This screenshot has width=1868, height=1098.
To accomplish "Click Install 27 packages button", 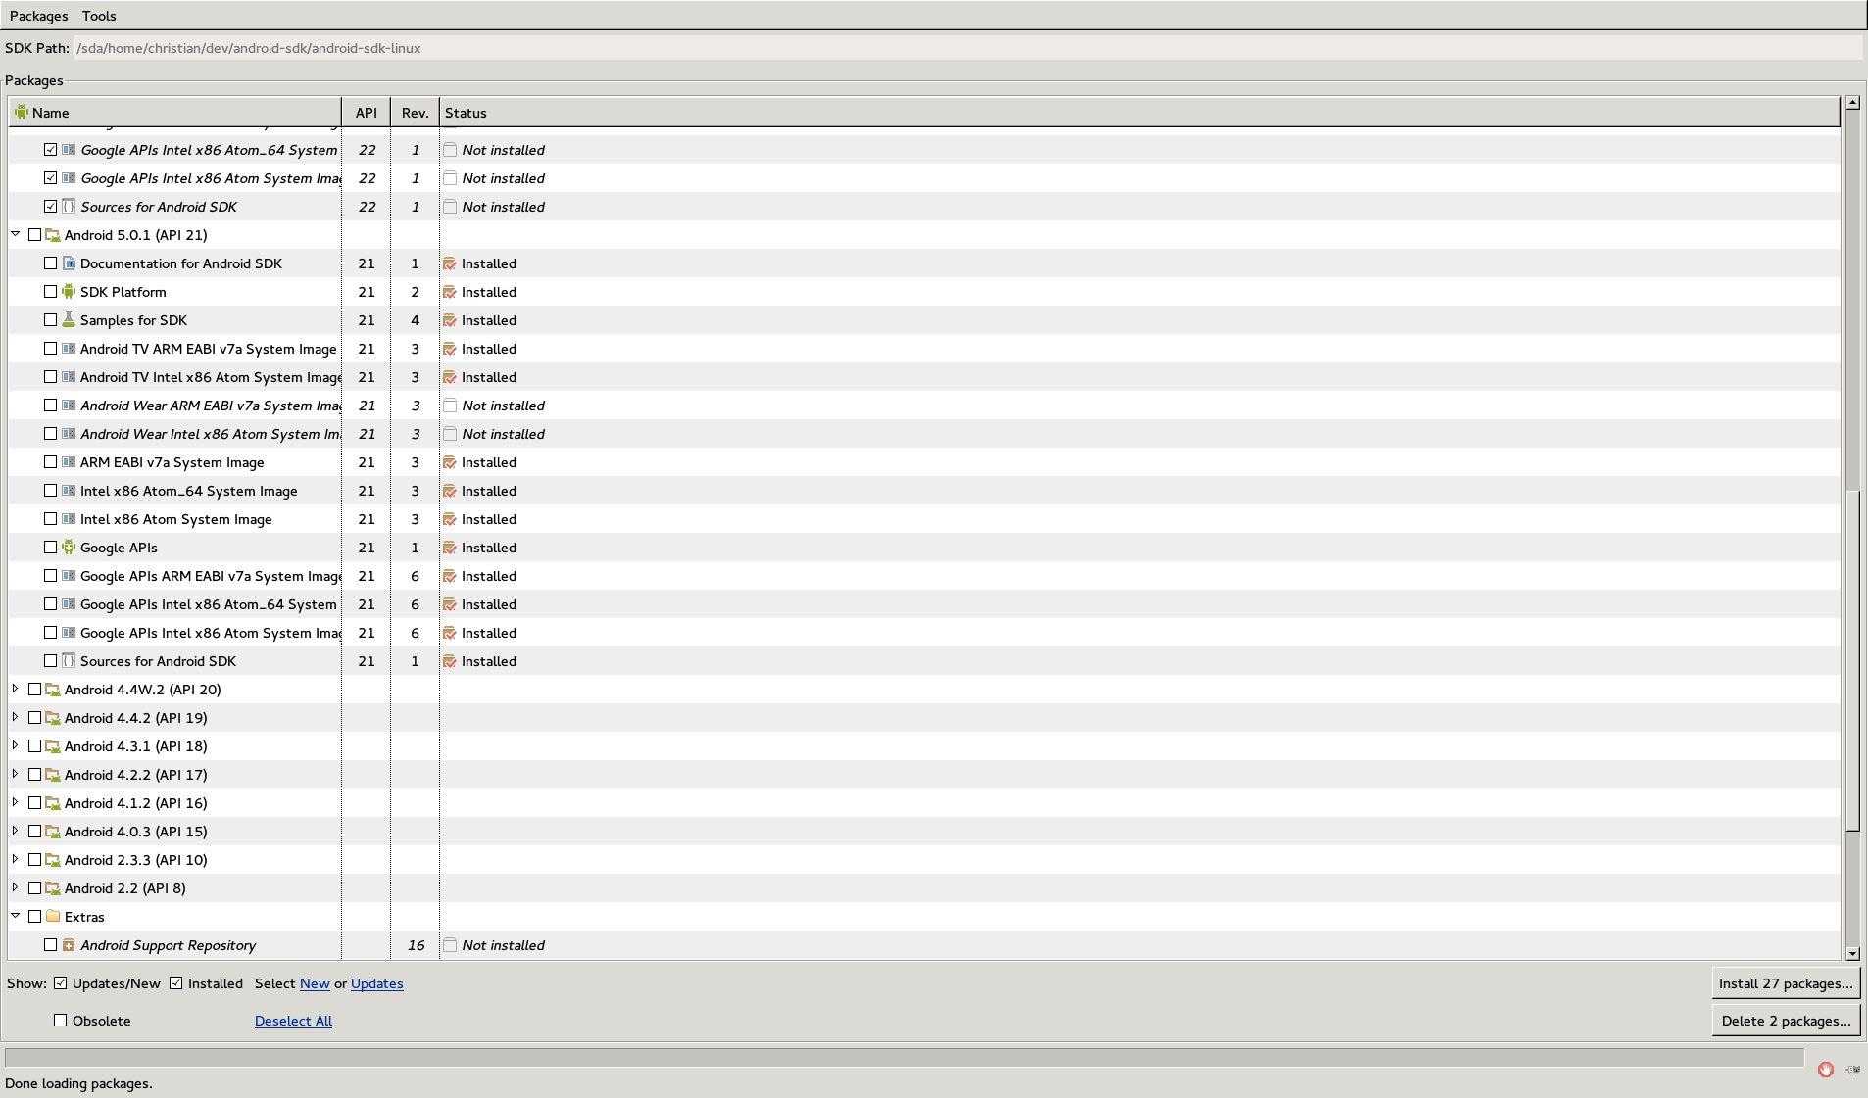I will tap(1786, 983).
